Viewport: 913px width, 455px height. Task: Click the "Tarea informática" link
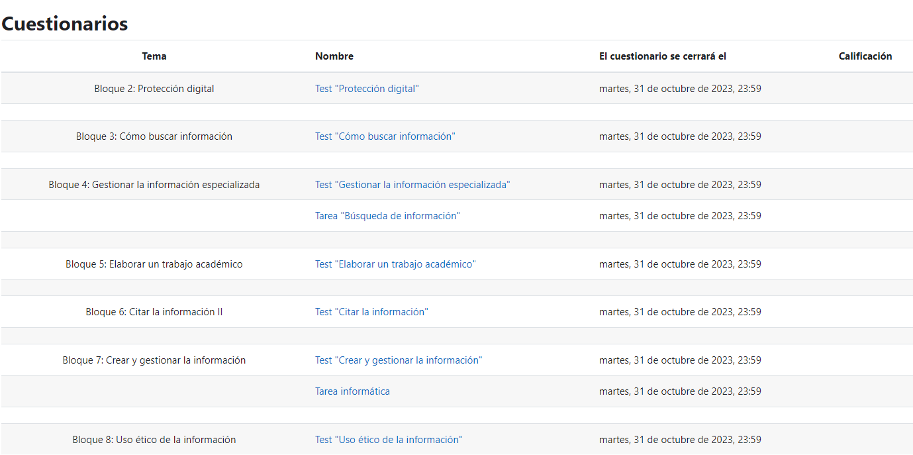click(352, 391)
